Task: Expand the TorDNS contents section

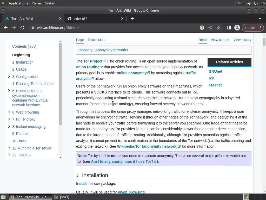Action: pos(9,155)
